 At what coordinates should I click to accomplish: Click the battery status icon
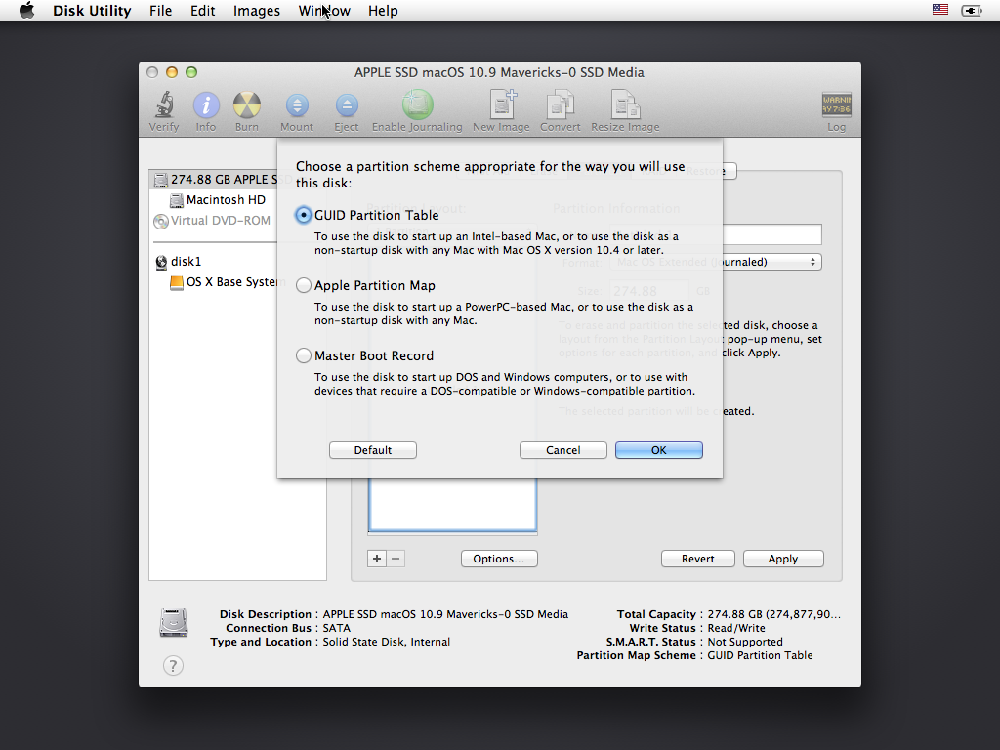(x=972, y=10)
